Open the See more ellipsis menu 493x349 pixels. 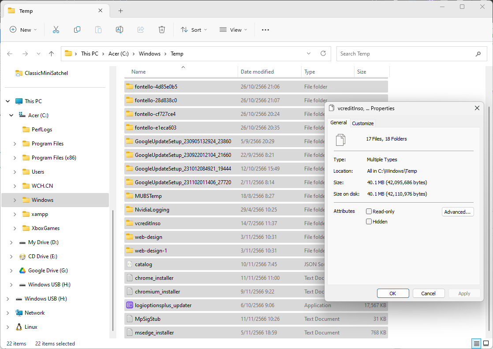(x=265, y=30)
